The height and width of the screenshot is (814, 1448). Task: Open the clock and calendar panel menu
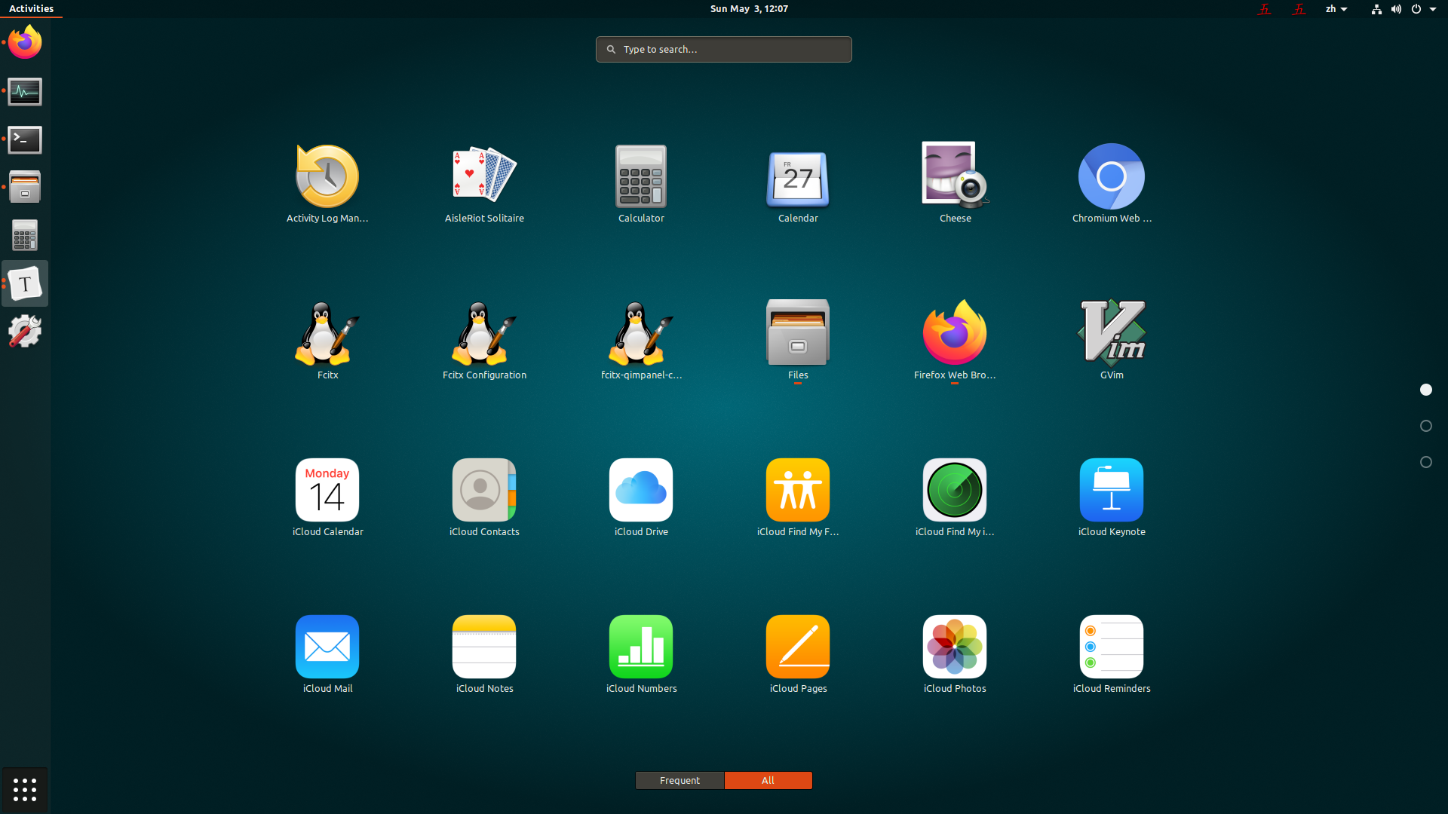point(748,9)
